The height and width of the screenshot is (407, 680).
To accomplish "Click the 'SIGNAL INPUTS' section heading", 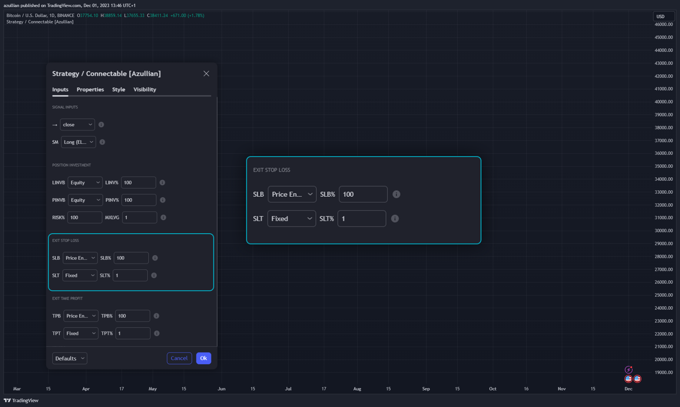I will click(x=65, y=107).
